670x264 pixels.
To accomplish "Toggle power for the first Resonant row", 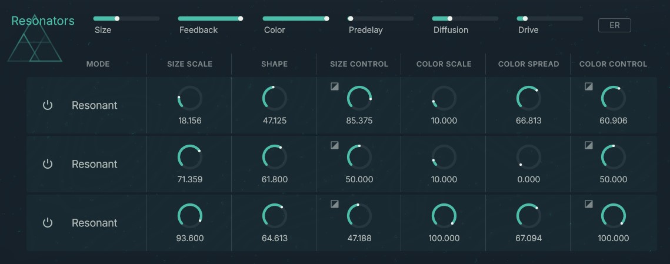I will [x=48, y=105].
